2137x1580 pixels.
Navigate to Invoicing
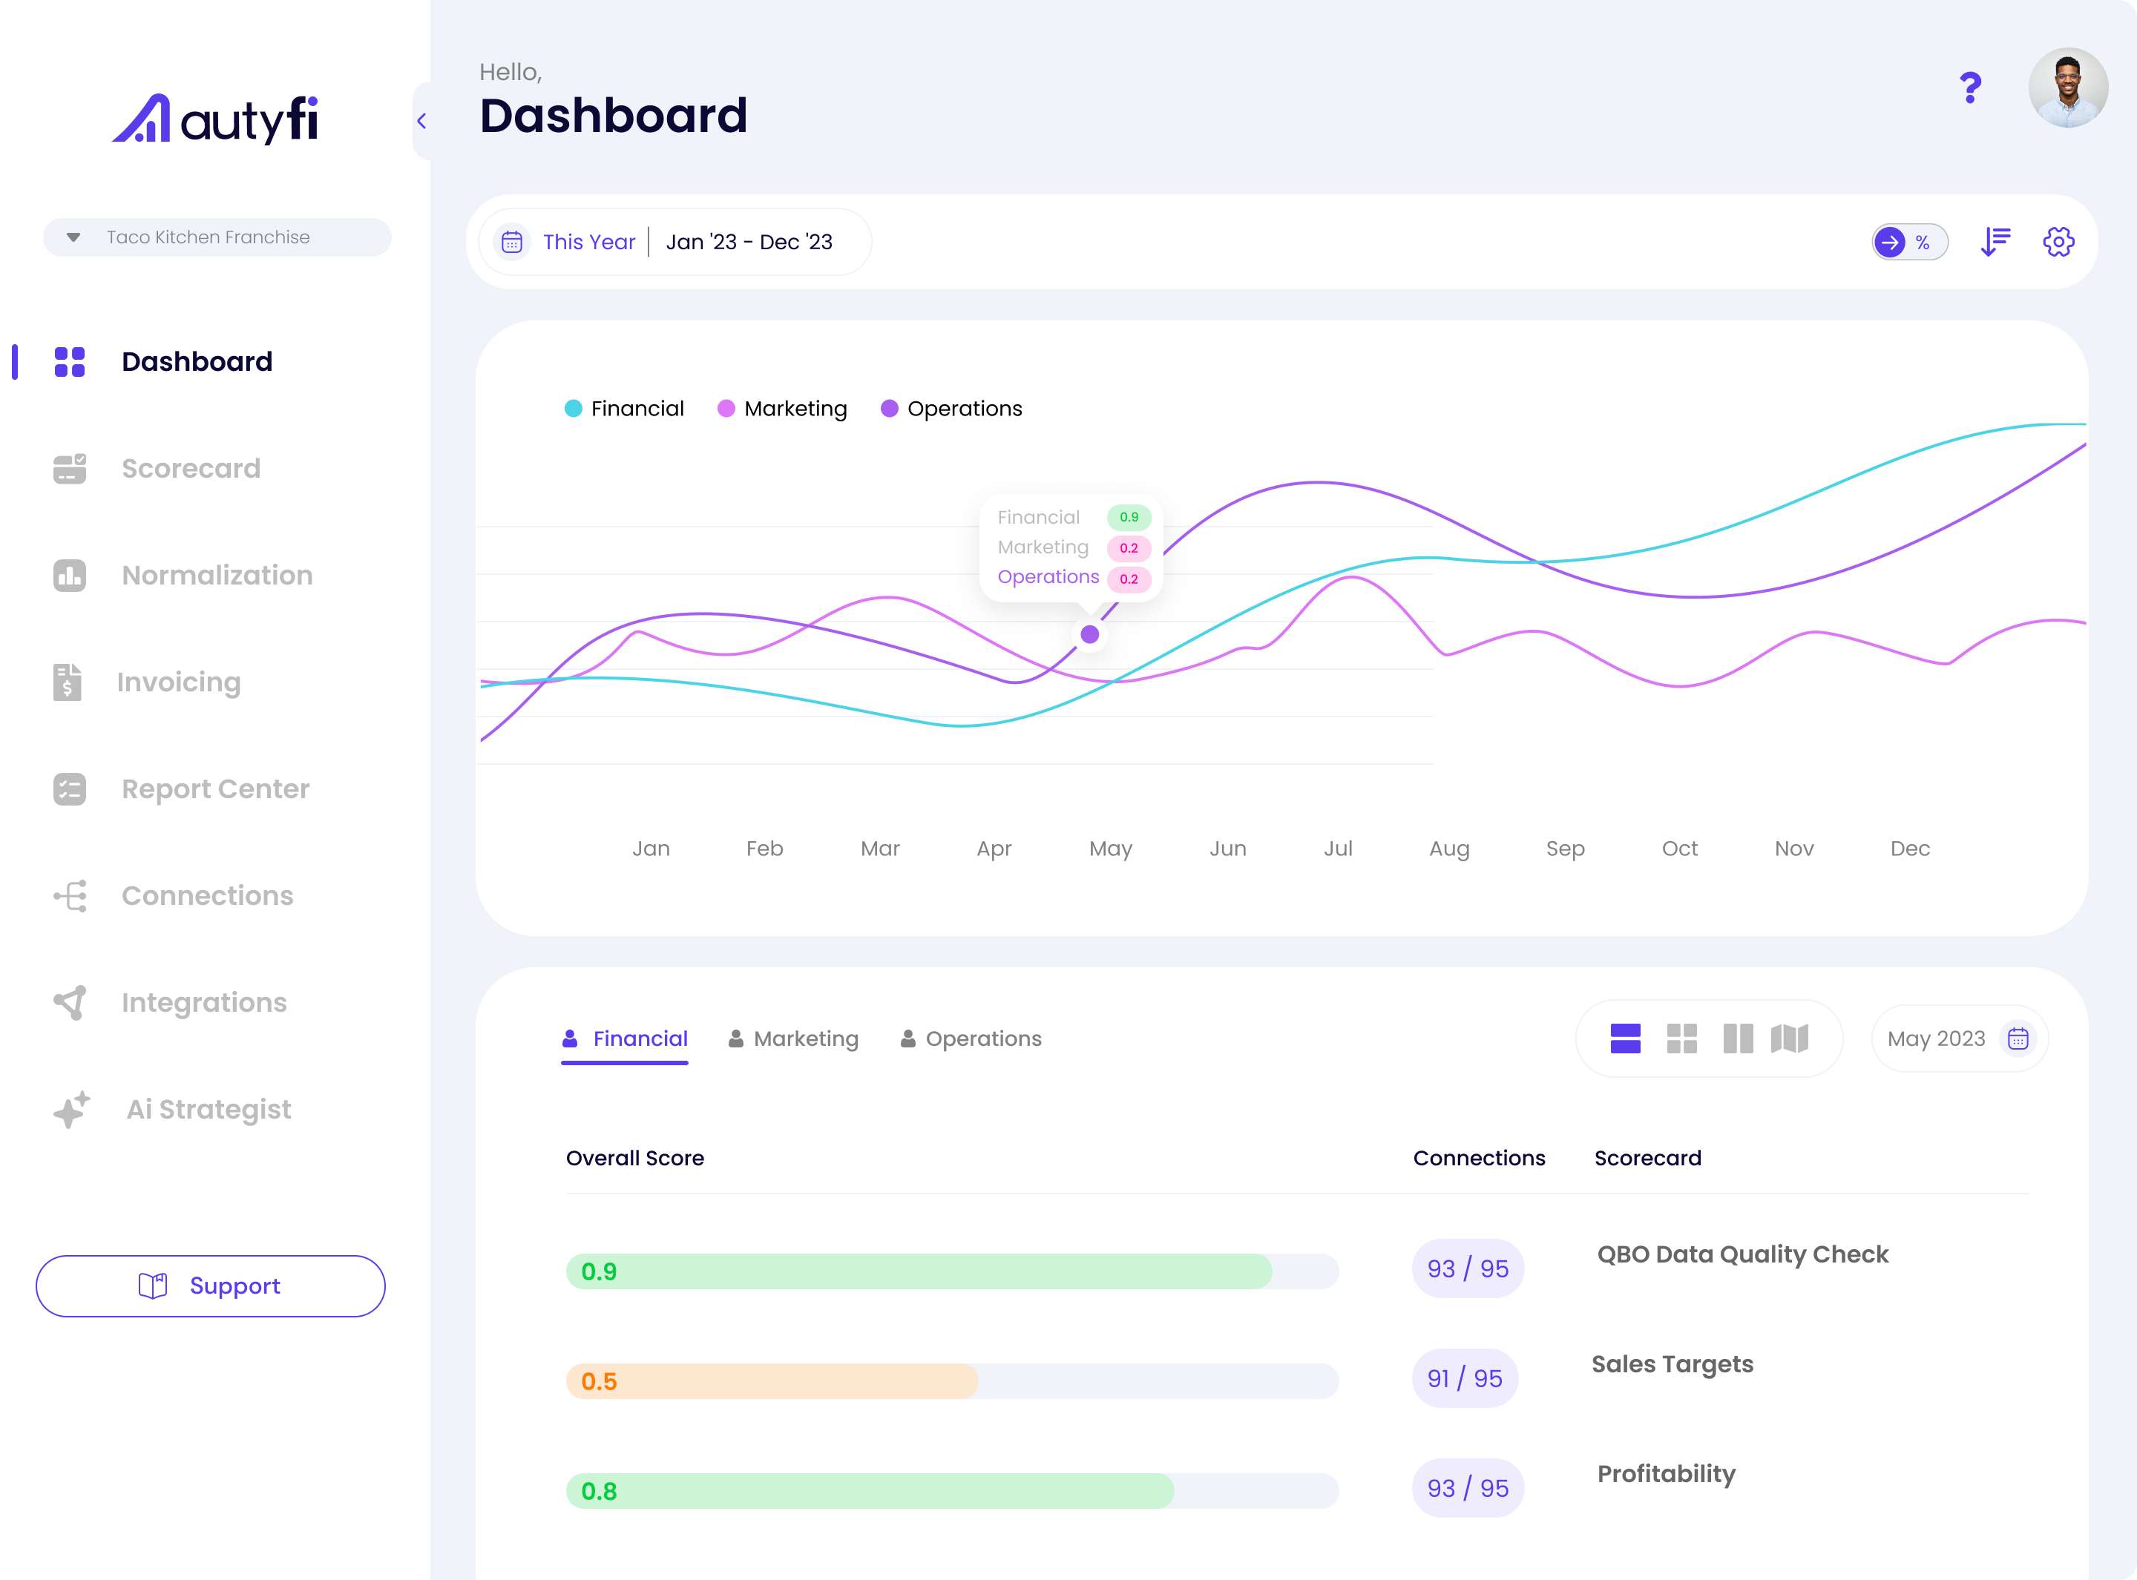click(x=179, y=682)
